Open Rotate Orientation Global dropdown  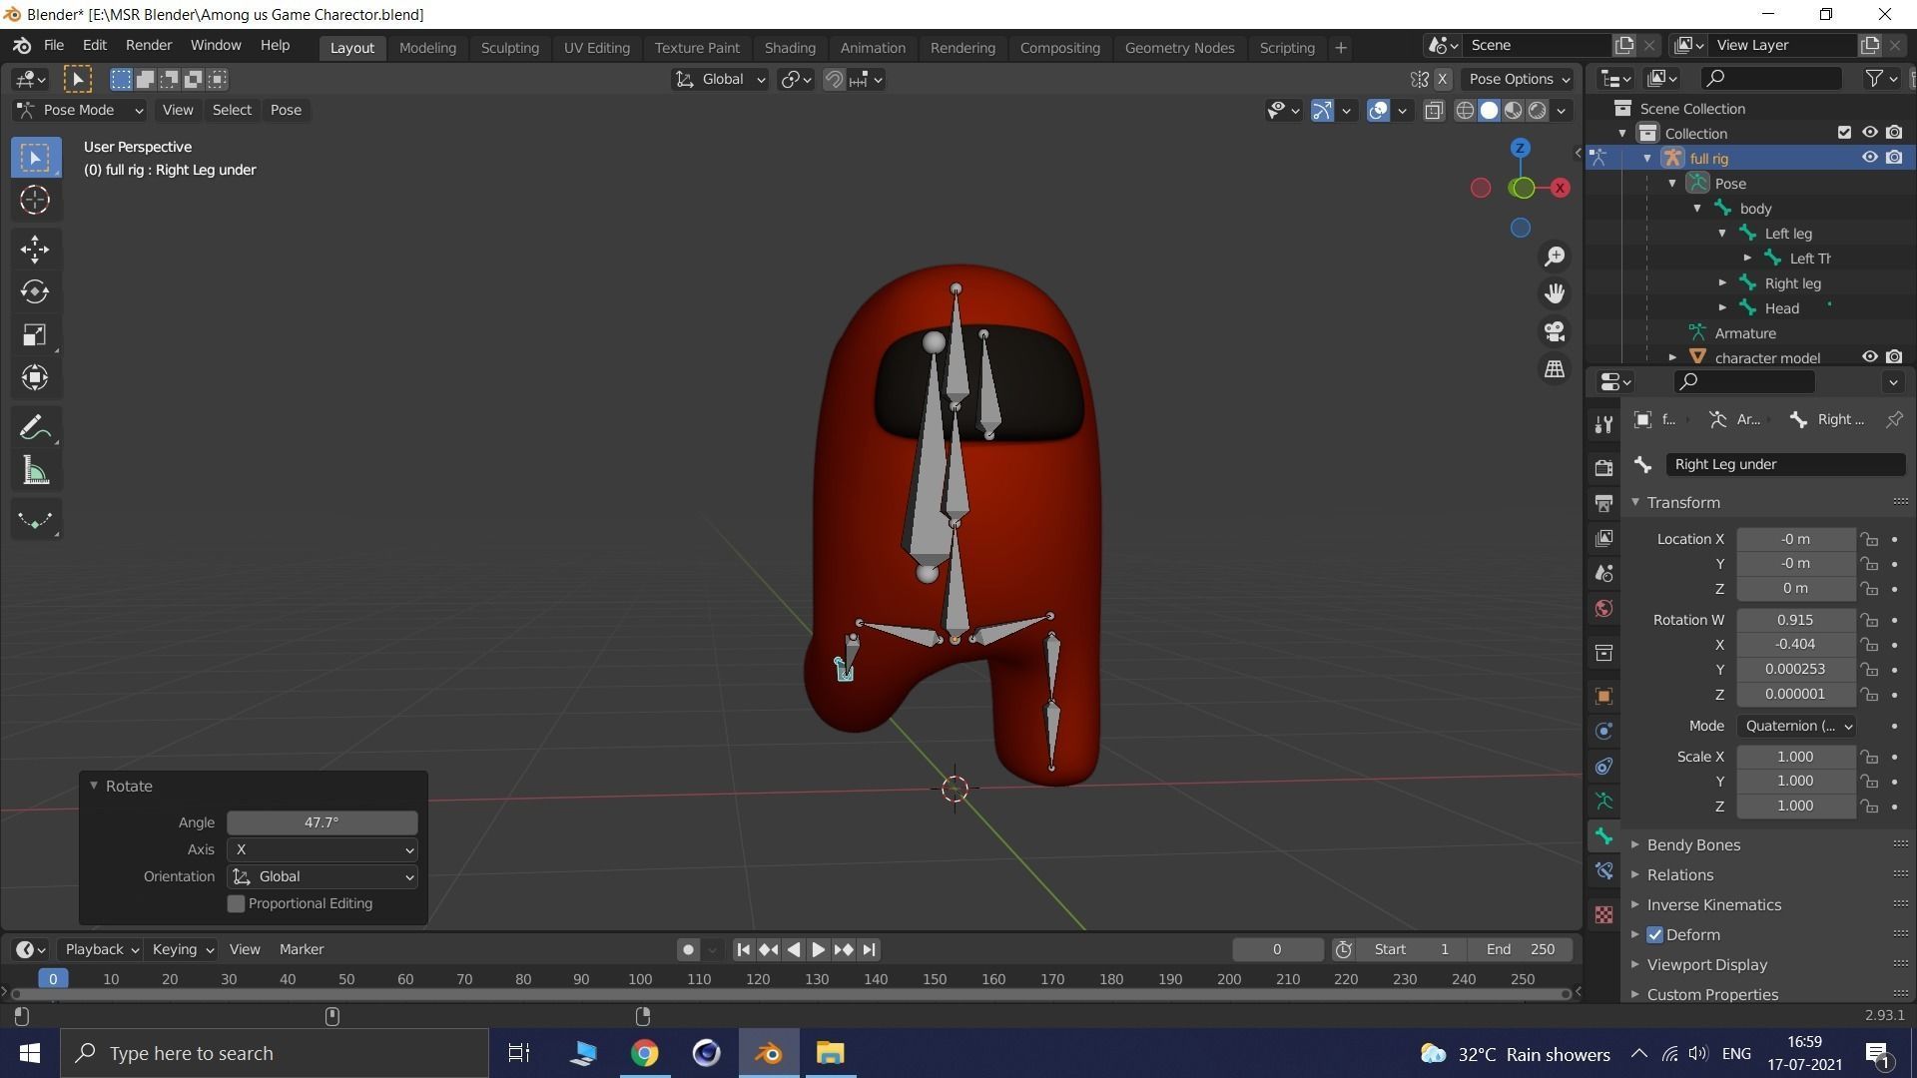(x=321, y=876)
